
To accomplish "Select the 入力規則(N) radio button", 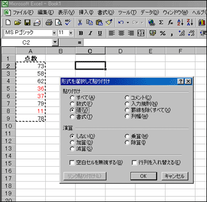I will 127,104.
